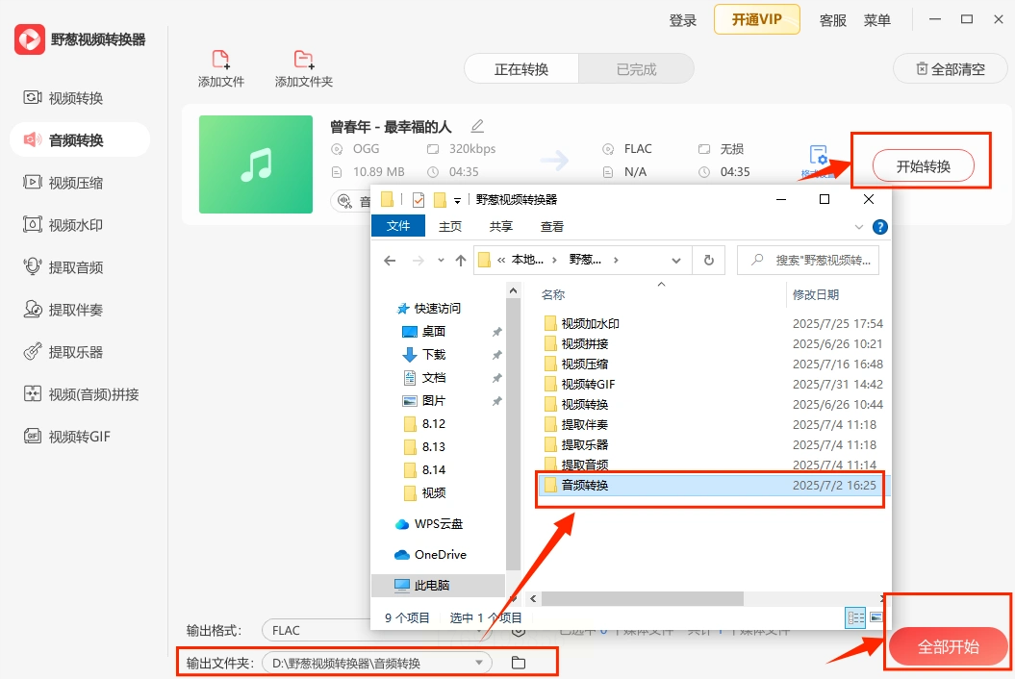This screenshot has height=679, width=1015.
Task: Expand the Explorer address bar history dropdown
Action: (675, 261)
